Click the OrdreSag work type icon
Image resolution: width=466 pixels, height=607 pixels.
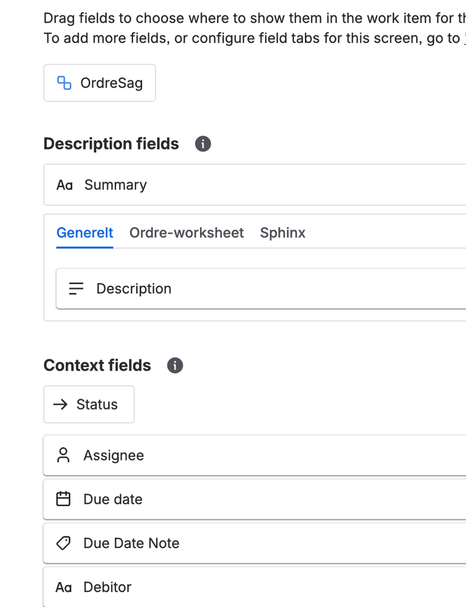[x=64, y=83]
